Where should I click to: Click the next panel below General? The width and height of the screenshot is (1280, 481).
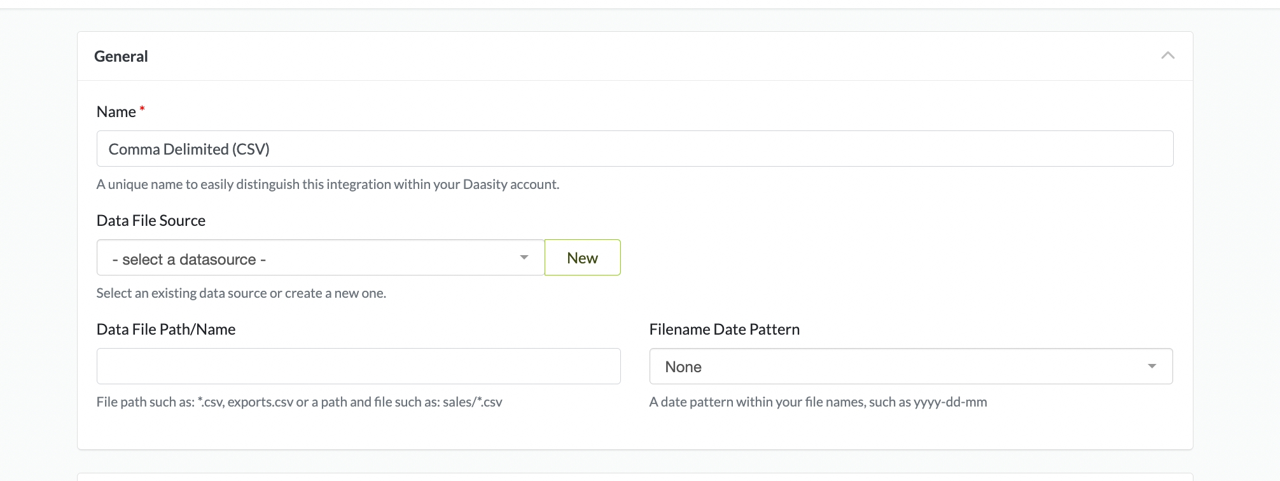(x=634, y=477)
